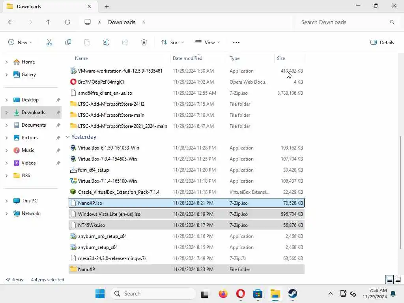Open the Windows Start button

tap(100, 294)
